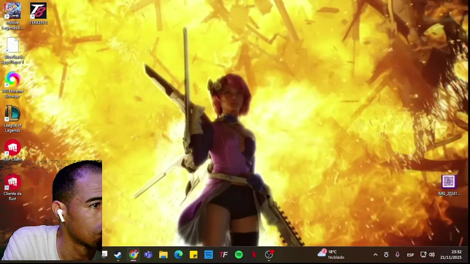
Task: Click the microphone tray icon
Action: pyautogui.click(x=397, y=255)
